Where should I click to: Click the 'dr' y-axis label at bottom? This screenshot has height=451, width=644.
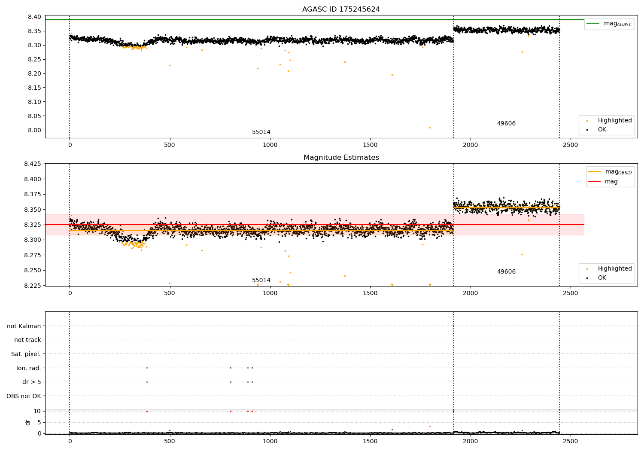point(28,422)
